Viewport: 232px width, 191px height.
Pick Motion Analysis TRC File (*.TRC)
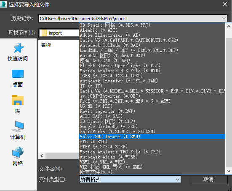pyautogui.click(x=152, y=152)
